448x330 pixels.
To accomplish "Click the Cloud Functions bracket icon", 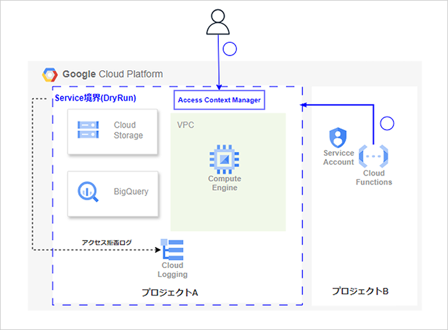I will click(x=373, y=156).
